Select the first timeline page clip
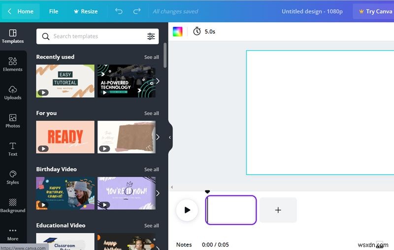 click(x=231, y=210)
